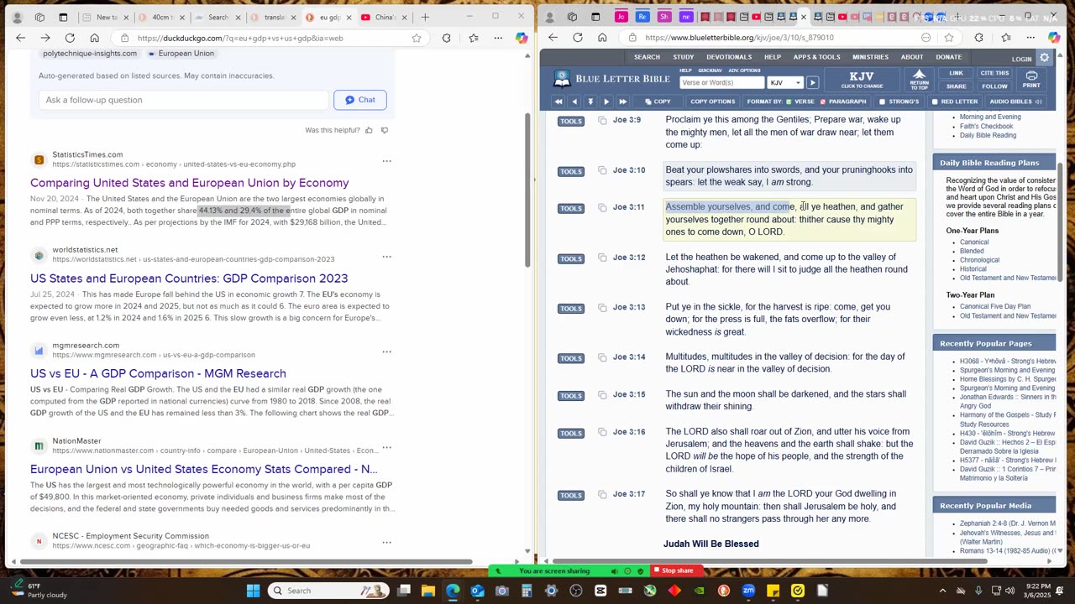Click the Blue Letter Bible settings gear icon
Screen dimensions: 1075x604
tap(1045, 58)
